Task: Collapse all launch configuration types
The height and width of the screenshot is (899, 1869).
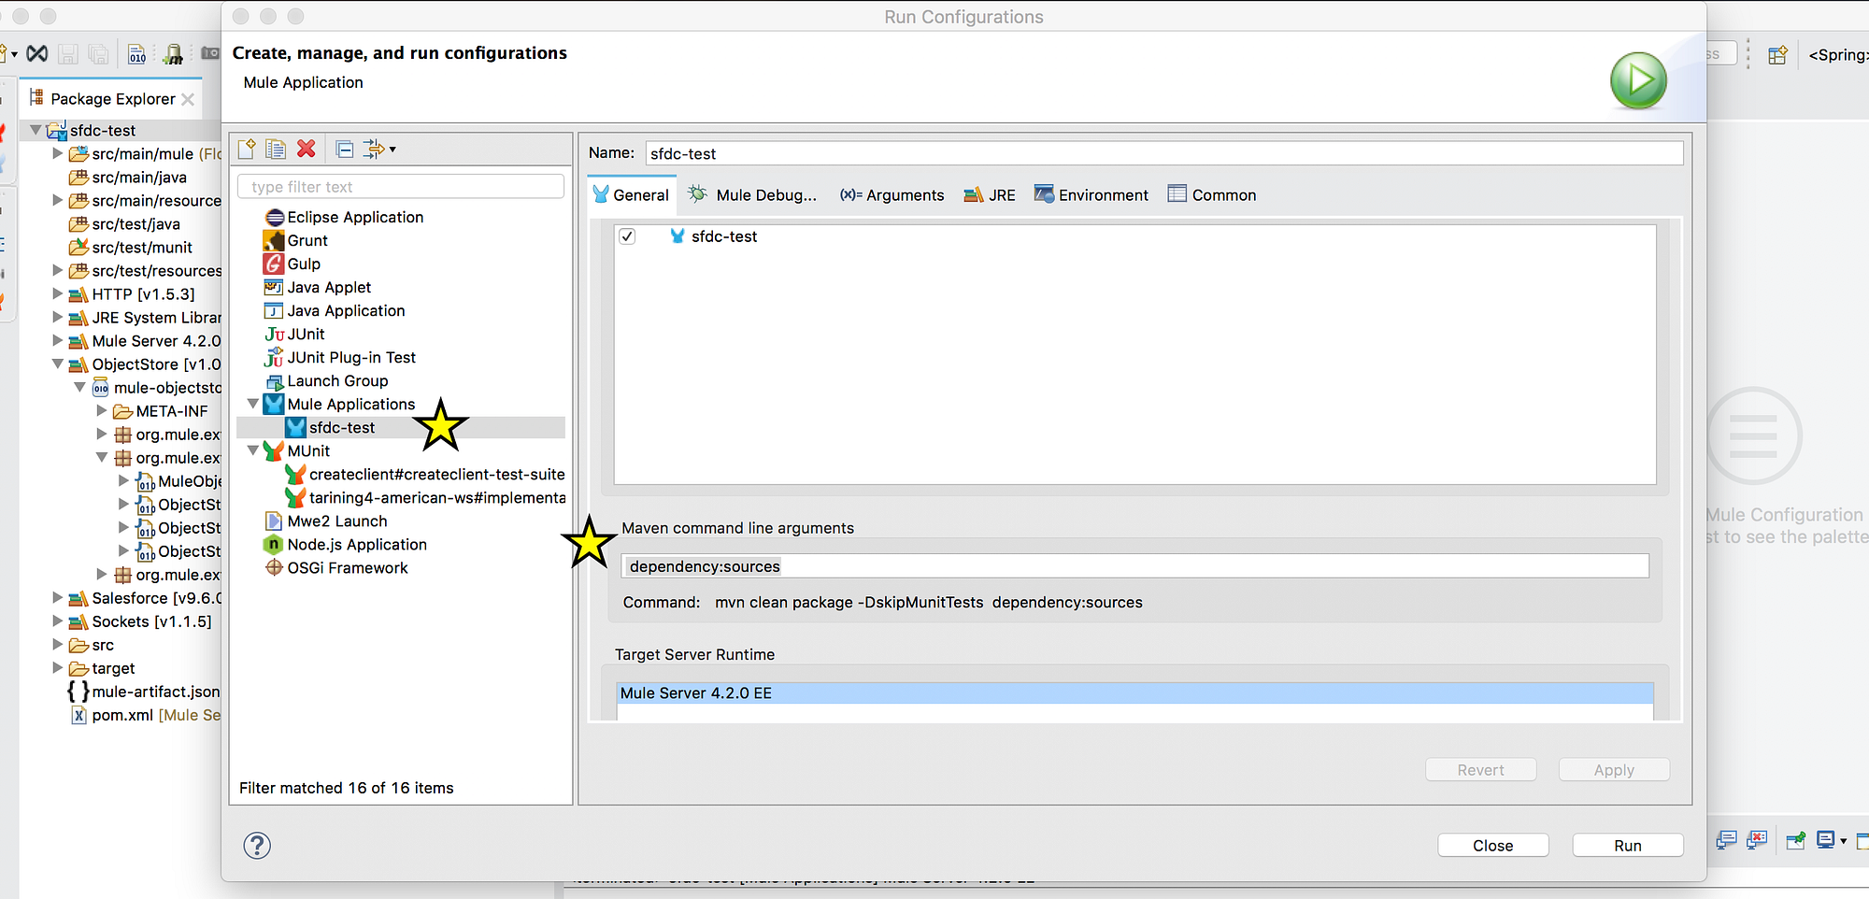Action: pyautogui.click(x=343, y=149)
